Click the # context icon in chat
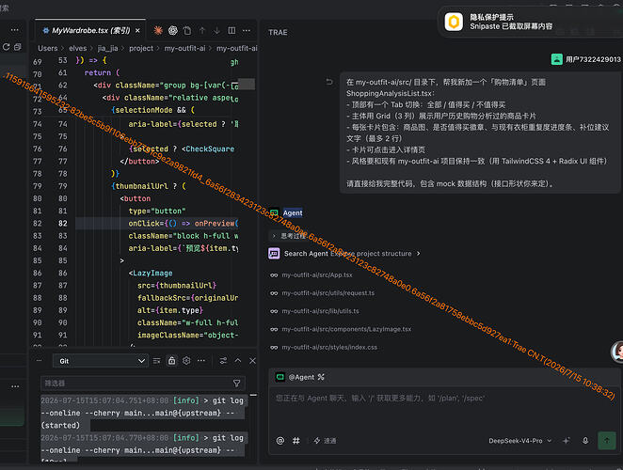 [x=296, y=441]
